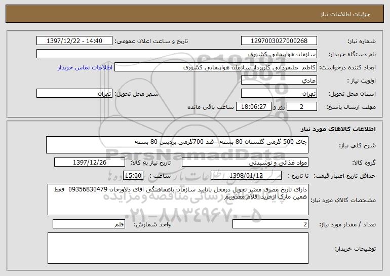Select the label حداقل تاریخ اعتبار قیمت
This screenshot has height=276, width=390.
(344, 176)
